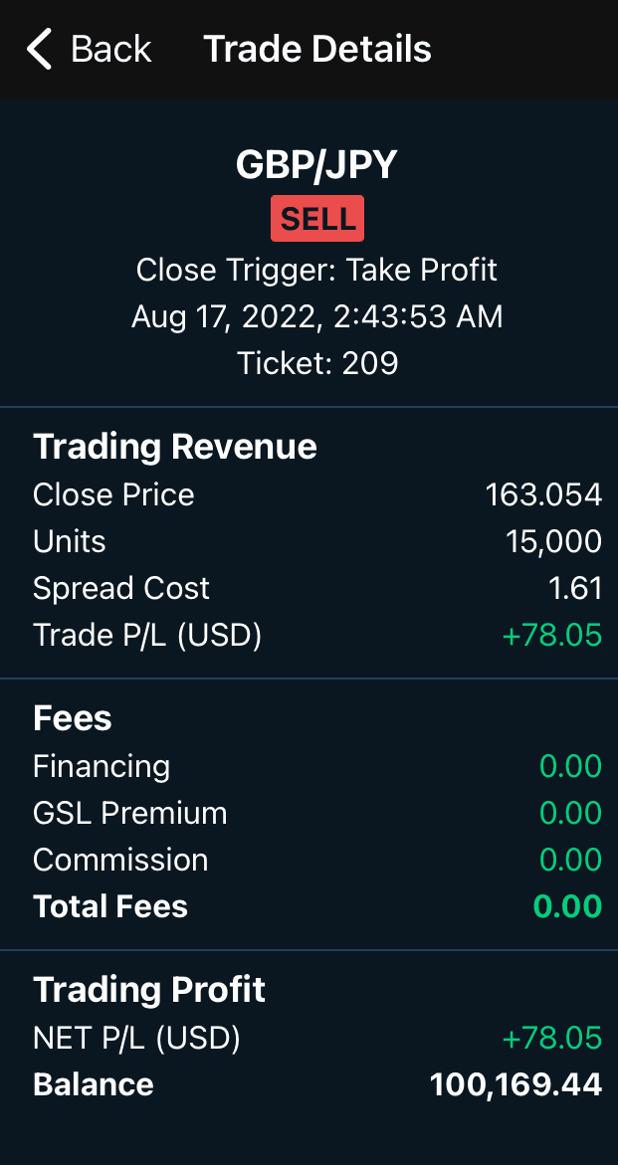Image resolution: width=618 pixels, height=1165 pixels.
Task: Click the Fees section header
Action: pyautogui.click(x=73, y=718)
